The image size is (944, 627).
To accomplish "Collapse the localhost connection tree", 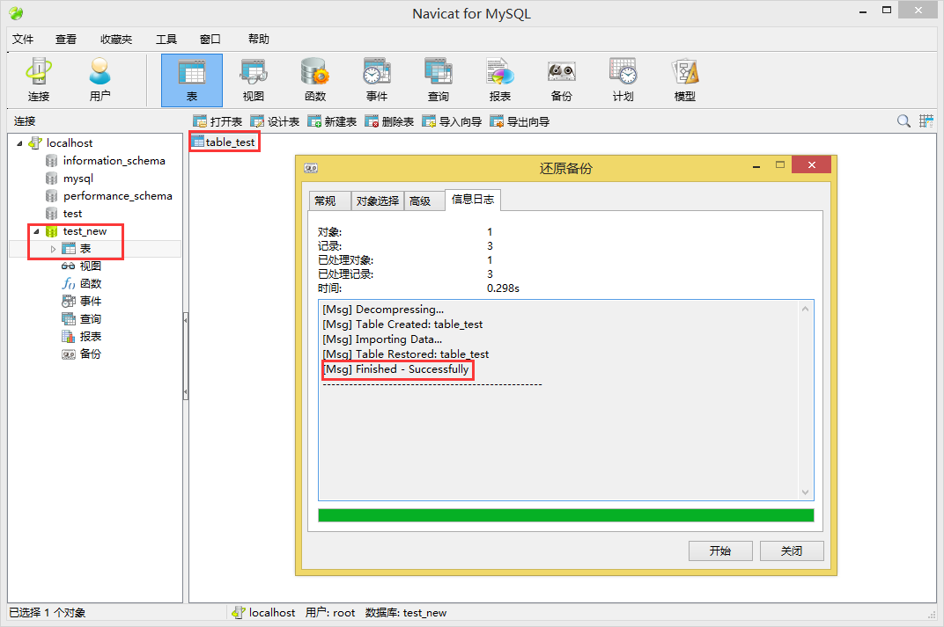I will point(19,143).
